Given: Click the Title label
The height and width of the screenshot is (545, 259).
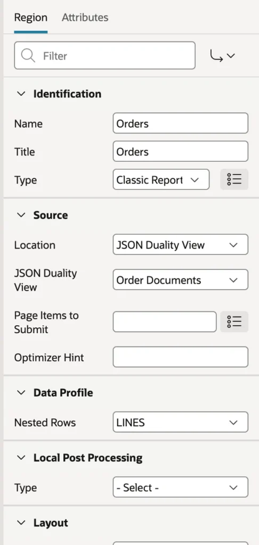Looking at the screenshot, I should point(25,152).
